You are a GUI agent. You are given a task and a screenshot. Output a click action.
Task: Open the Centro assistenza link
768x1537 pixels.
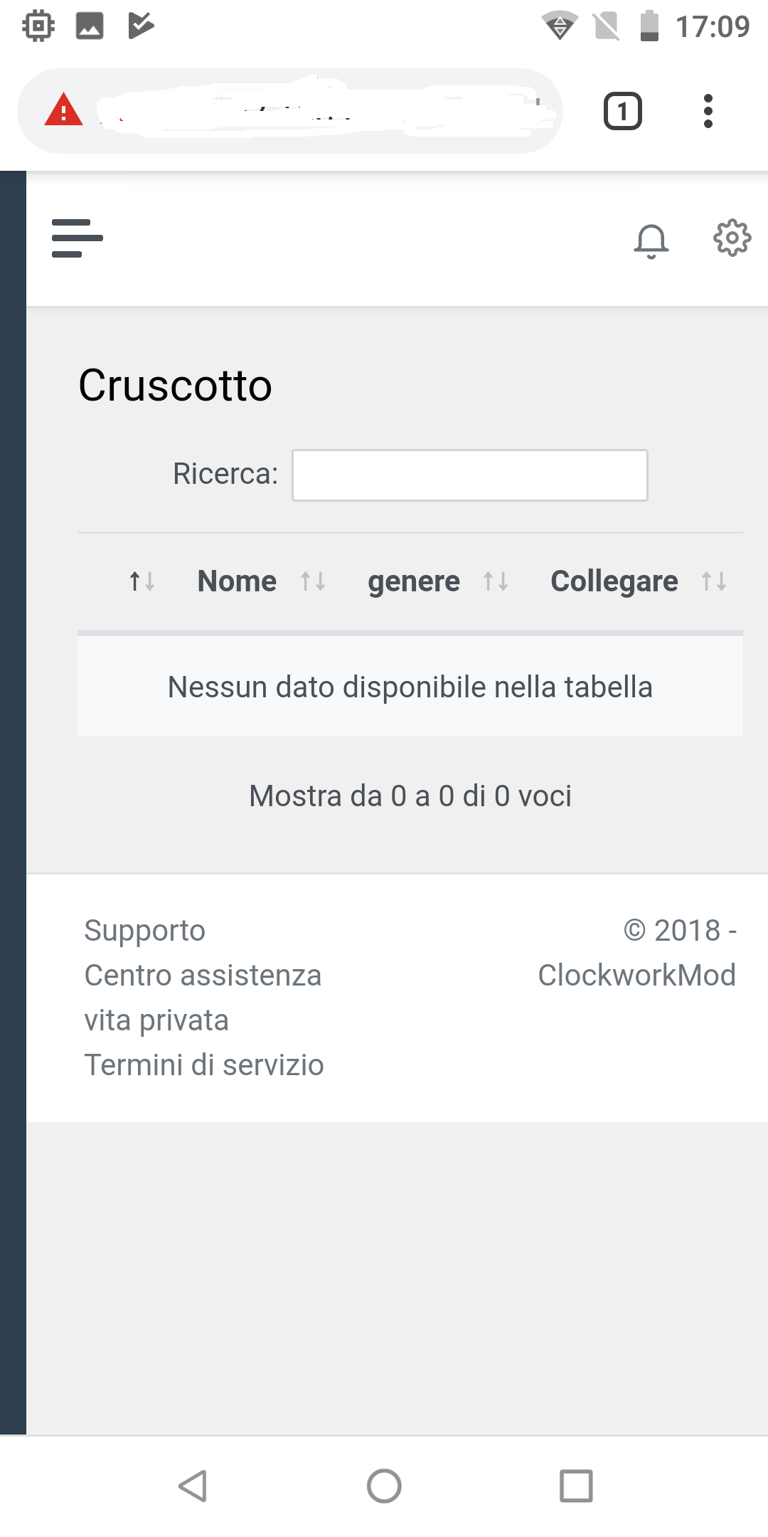coord(203,976)
